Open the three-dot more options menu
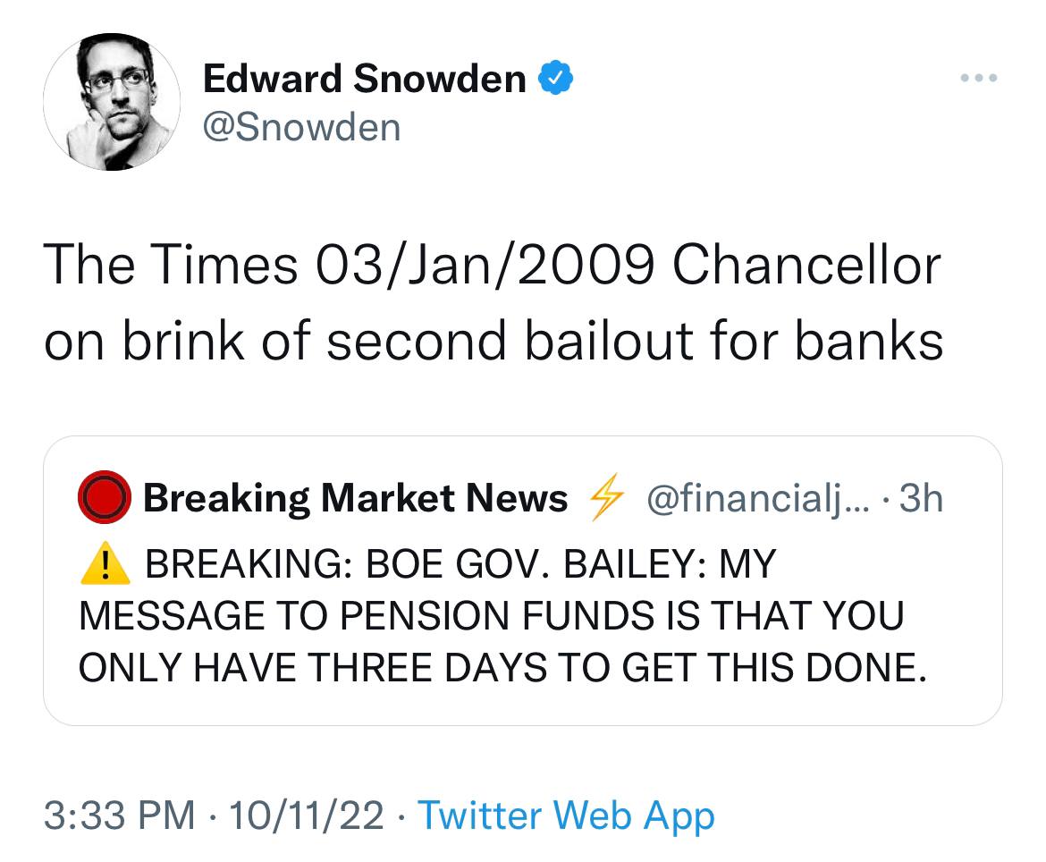Image resolution: width=1046 pixels, height=862 pixels. click(979, 78)
